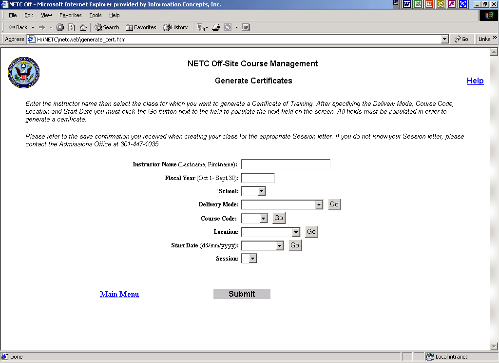499x363 pixels.
Task: Open the Tools menu
Action: [96, 15]
